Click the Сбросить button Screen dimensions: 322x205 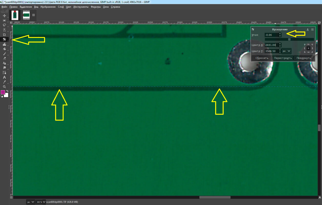[262, 58]
